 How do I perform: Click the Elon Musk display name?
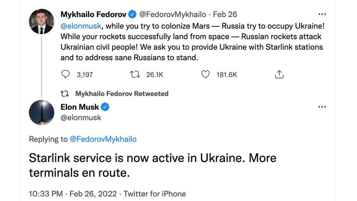coord(79,107)
